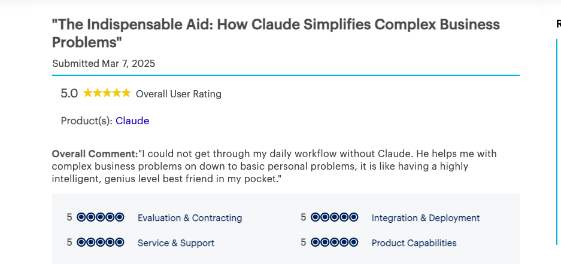Click the Service & Support rating dots
Viewport: 561px width, 264px height.
click(x=101, y=242)
